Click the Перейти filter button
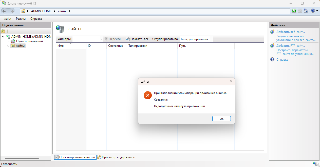The width and height of the screenshot is (320, 167). click(x=112, y=39)
